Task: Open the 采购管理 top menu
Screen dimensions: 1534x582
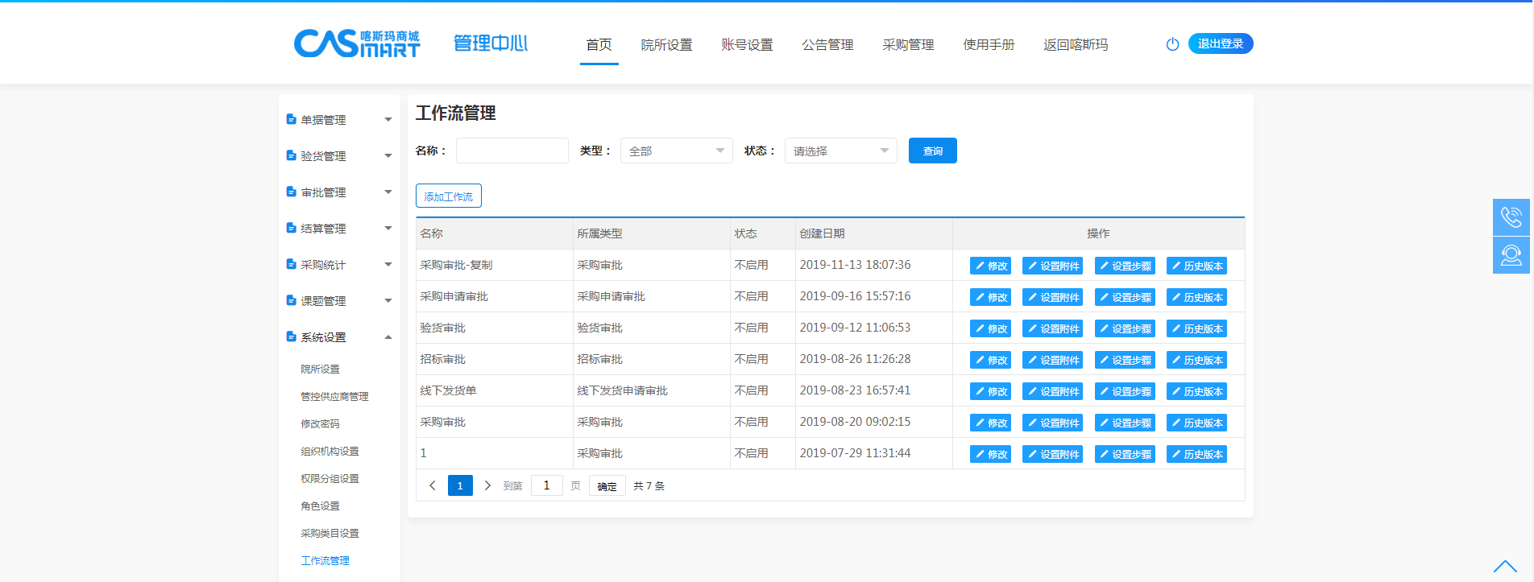Action: (x=908, y=45)
